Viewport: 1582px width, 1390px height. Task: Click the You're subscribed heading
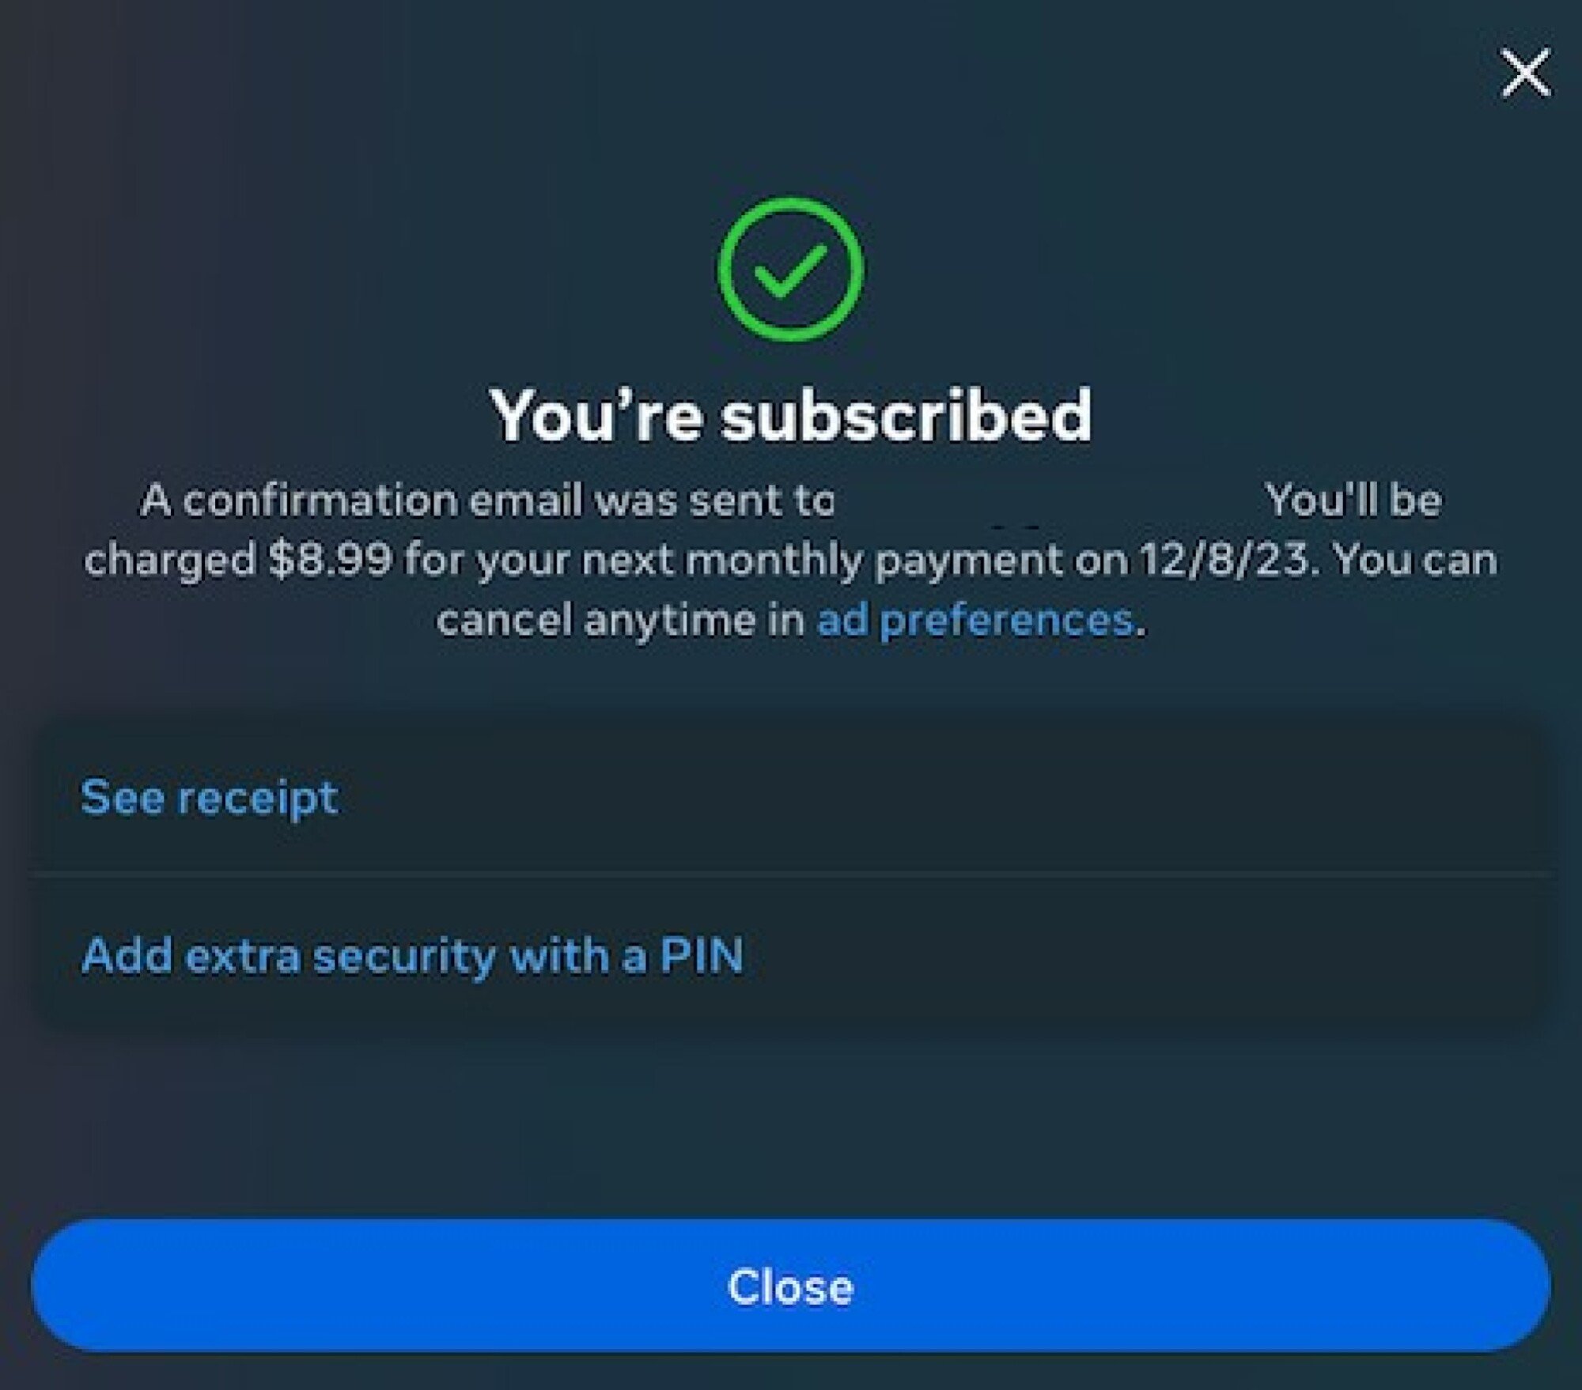pos(790,415)
